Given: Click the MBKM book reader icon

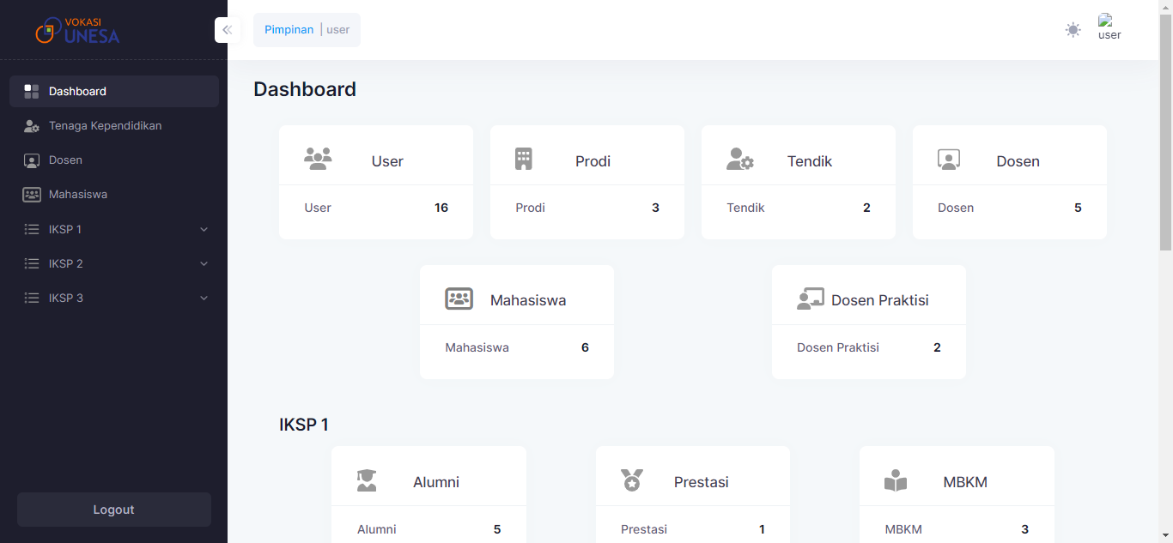Looking at the screenshot, I should click(x=896, y=480).
